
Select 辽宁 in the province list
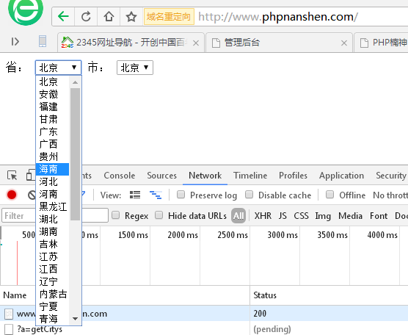53,282
